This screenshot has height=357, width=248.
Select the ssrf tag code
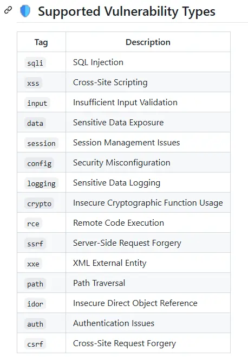35,244
